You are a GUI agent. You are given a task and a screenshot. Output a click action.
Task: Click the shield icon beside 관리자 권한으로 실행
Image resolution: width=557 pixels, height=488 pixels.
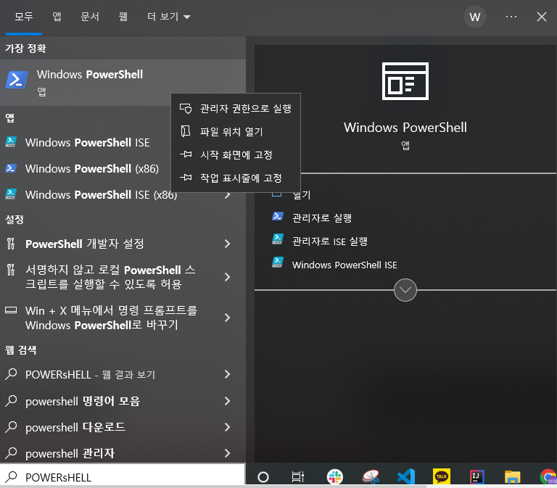click(x=186, y=108)
